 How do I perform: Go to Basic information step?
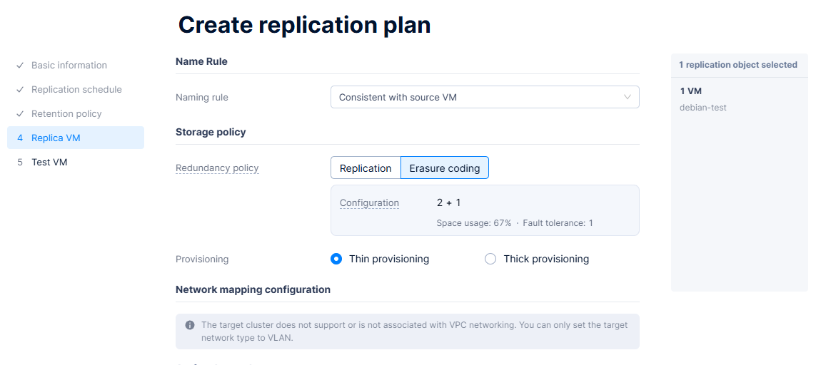(x=69, y=66)
